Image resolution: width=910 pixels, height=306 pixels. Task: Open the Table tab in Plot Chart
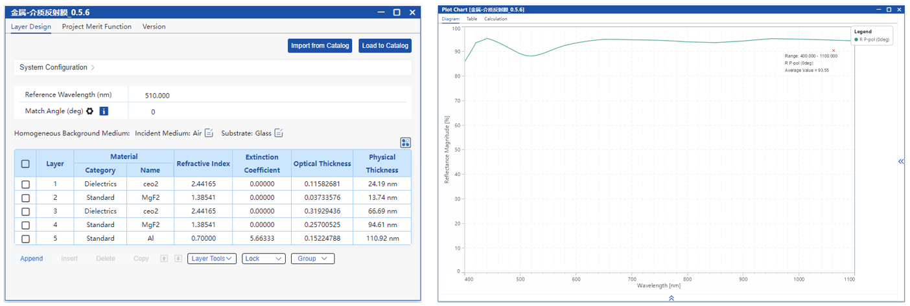point(472,19)
